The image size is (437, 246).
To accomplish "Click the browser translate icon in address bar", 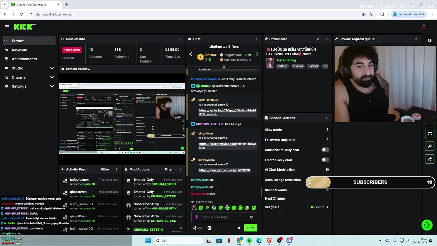I will [363, 14].
